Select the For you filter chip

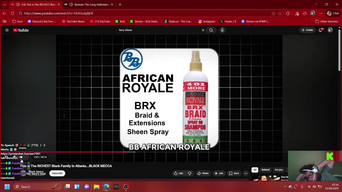(x=279, y=170)
